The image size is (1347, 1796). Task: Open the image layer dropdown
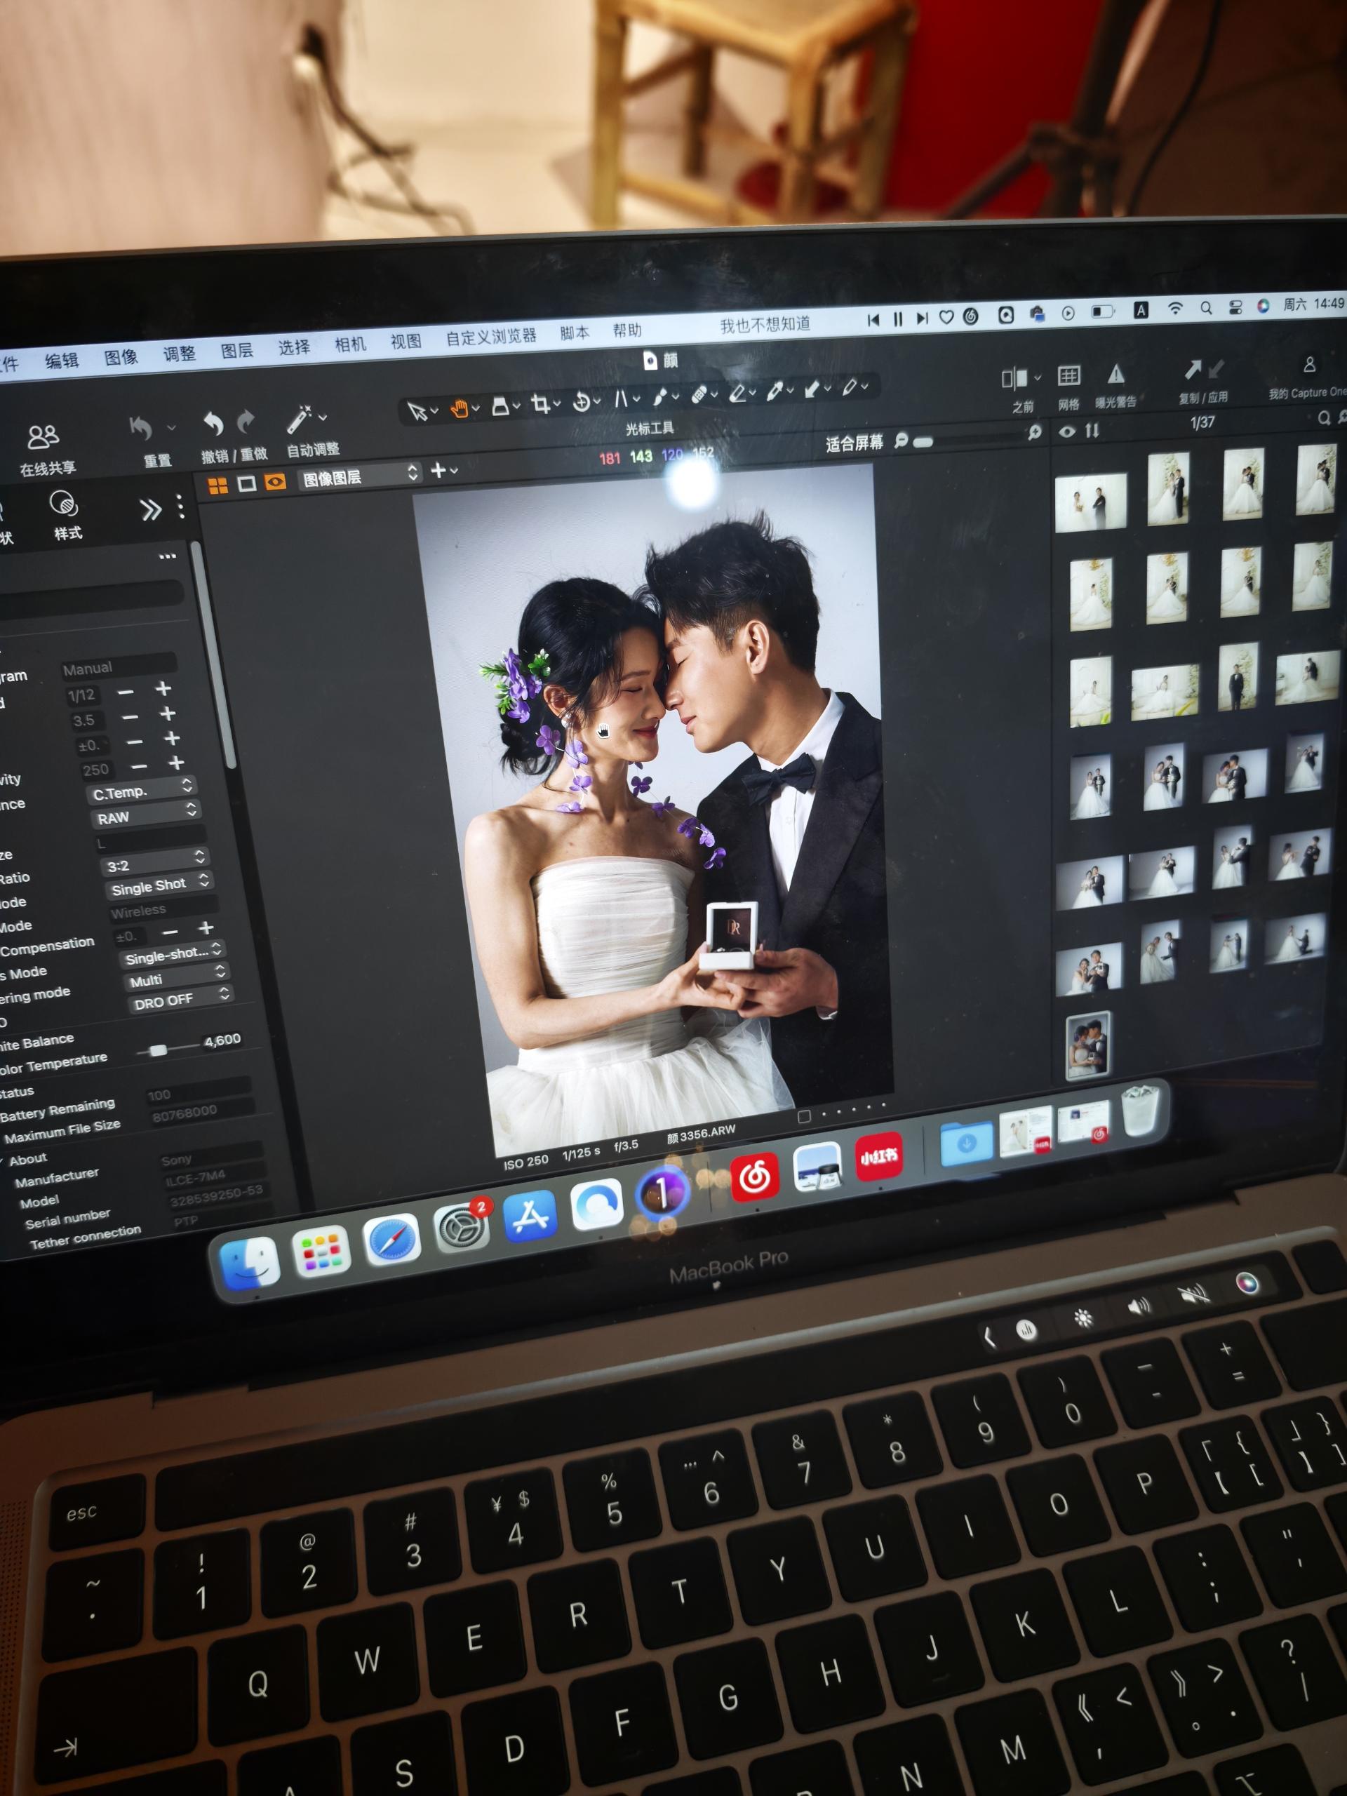click(360, 478)
